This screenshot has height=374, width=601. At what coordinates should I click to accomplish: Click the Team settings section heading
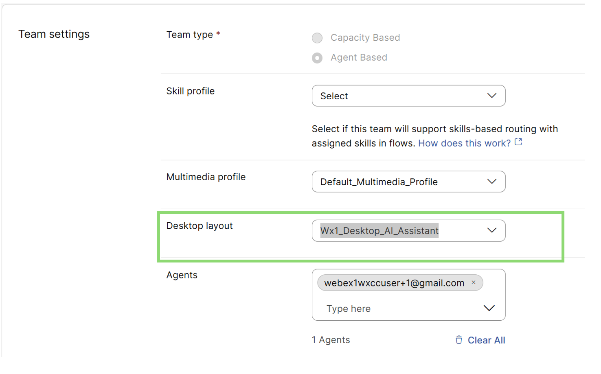point(54,34)
